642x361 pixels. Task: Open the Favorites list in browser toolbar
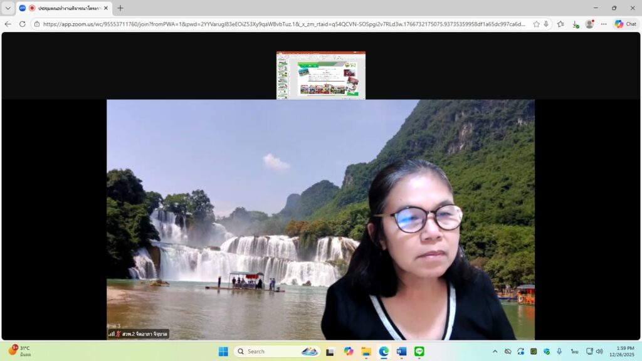click(560, 24)
